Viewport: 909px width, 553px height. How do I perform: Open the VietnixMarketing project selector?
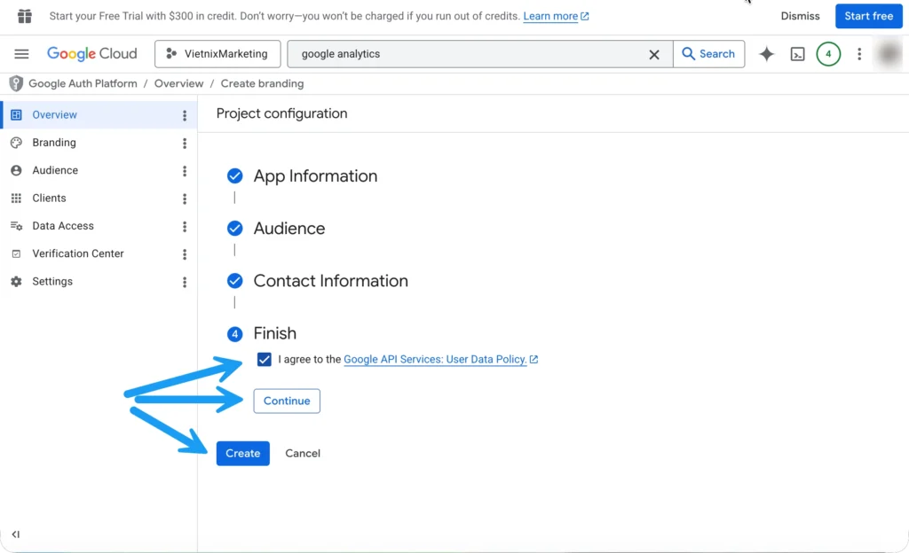(x=217, y=54)
